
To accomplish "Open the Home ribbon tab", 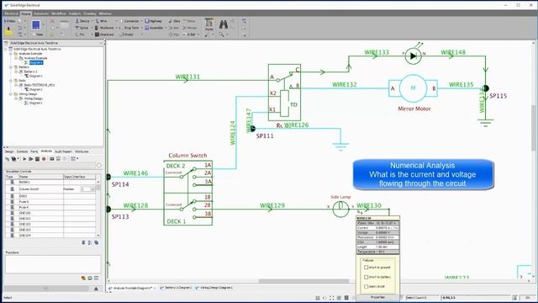I will coord(26,13).
